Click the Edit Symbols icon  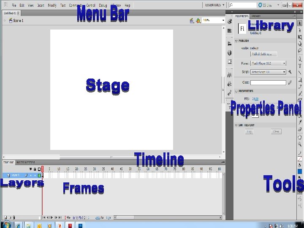[198, 21]
